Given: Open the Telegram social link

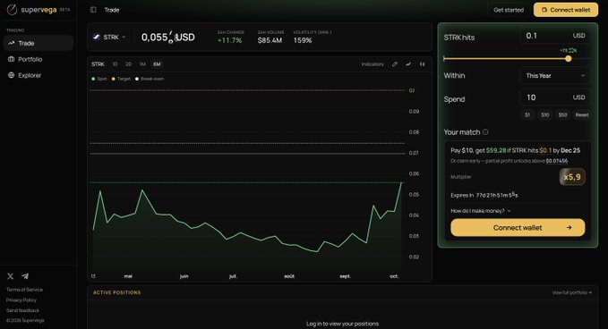Looking at the screenshot, I should pyautogui.click(x=25, y=276).
